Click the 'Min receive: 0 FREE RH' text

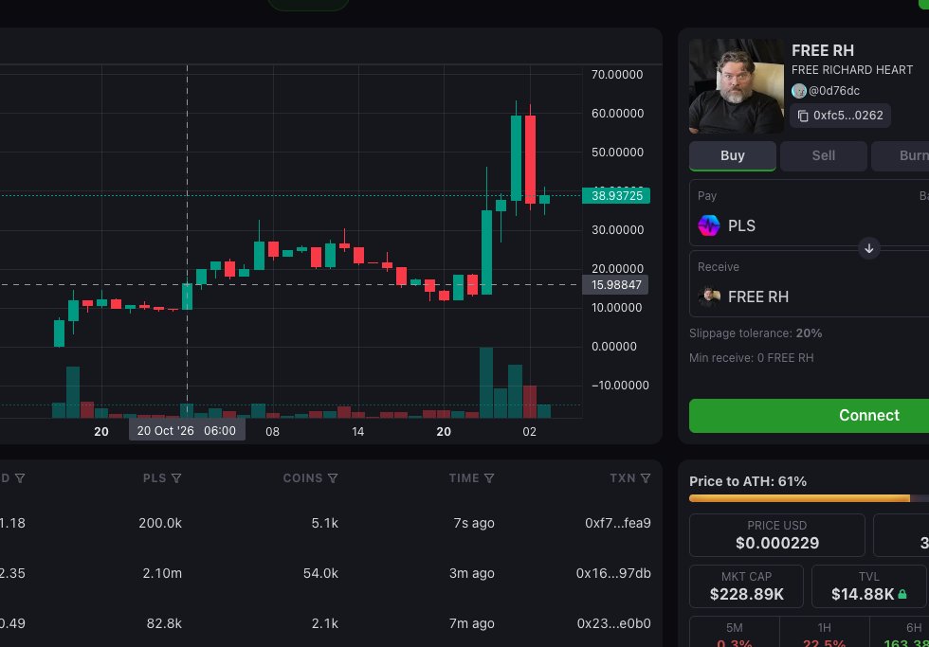point(751,357)
